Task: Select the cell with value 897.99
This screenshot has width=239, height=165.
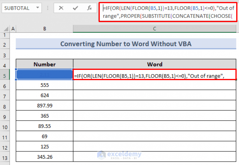Action: [x=45, y=105]
